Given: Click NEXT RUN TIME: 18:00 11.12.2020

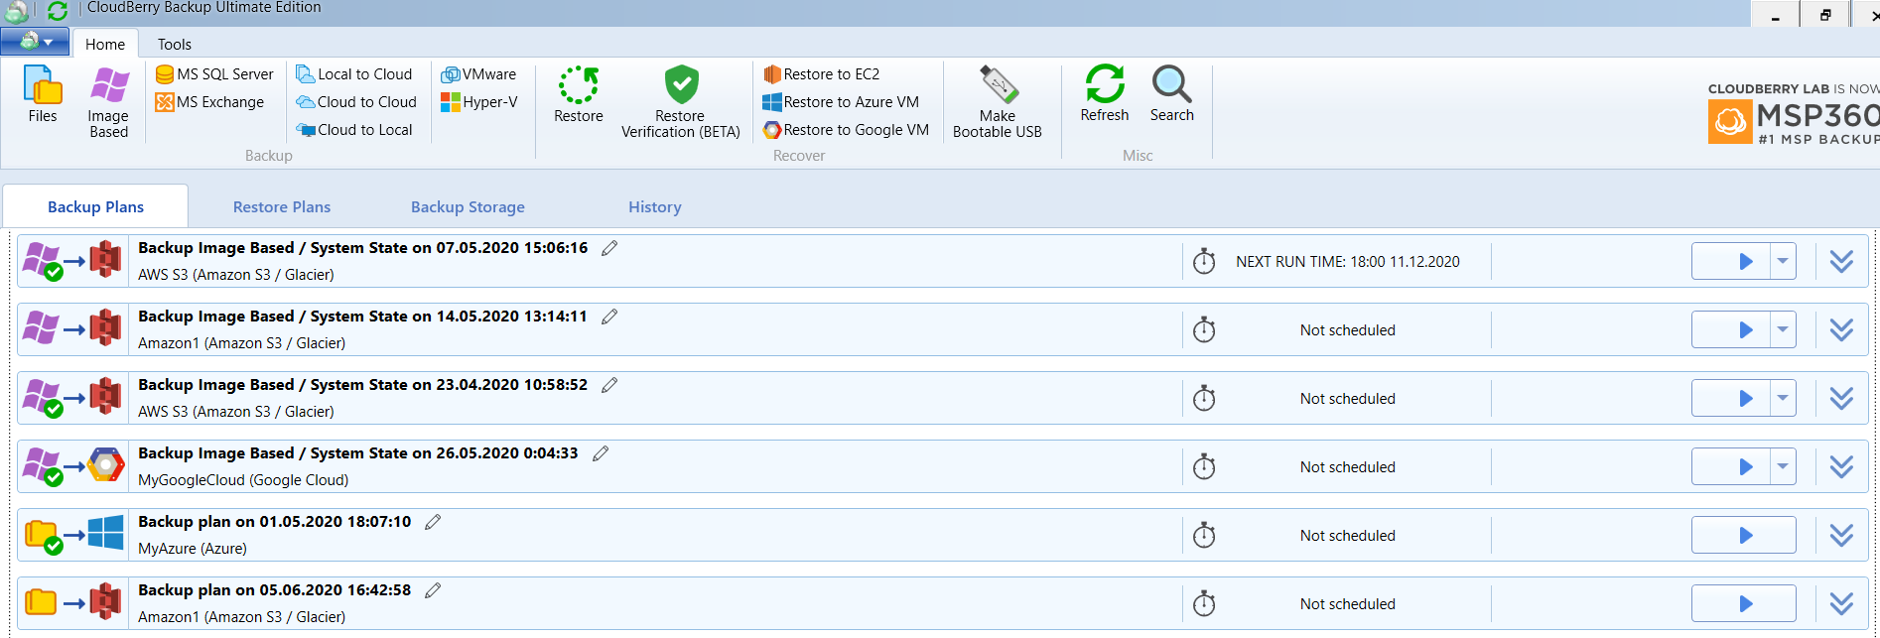Looking at the screenshot, I should tap(1348, 262).
